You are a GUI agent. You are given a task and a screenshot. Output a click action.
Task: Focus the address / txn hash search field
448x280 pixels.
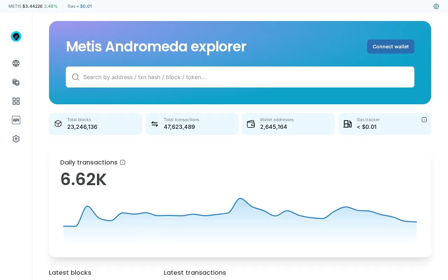tap(240, 77)
